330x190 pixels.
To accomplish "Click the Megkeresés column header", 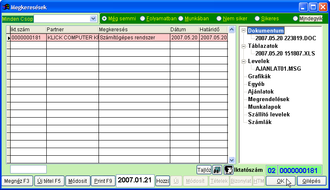I will [134, 30].
